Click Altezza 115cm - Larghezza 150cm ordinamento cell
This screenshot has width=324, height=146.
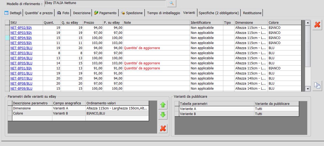click(117, 108)
